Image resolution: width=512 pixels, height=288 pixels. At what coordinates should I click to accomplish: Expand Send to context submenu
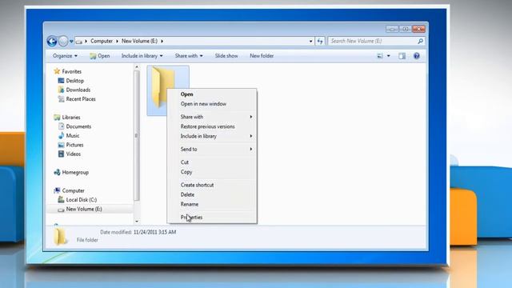pyautogui.click(x=211, y=150)
